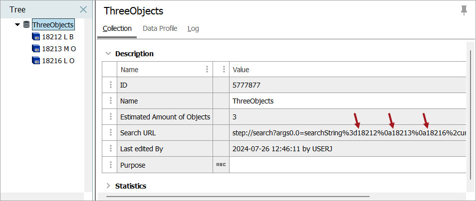Screen dimensions: 476x201
Task: Select the 18216 L O tree item
Action: 58,61
